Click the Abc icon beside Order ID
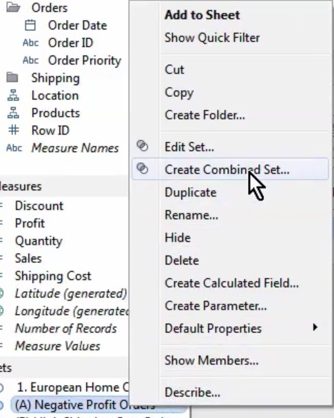 30,43
